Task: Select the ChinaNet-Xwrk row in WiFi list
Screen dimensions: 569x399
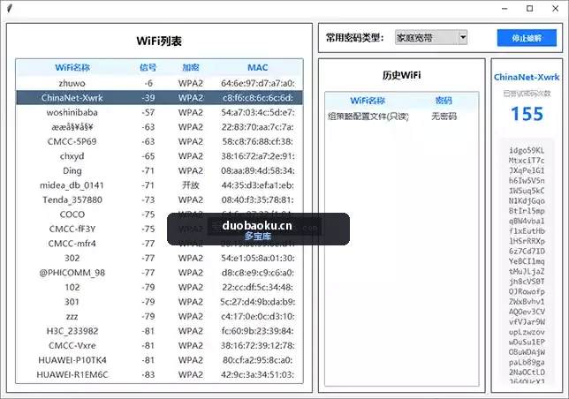Action: click(159, 98)
